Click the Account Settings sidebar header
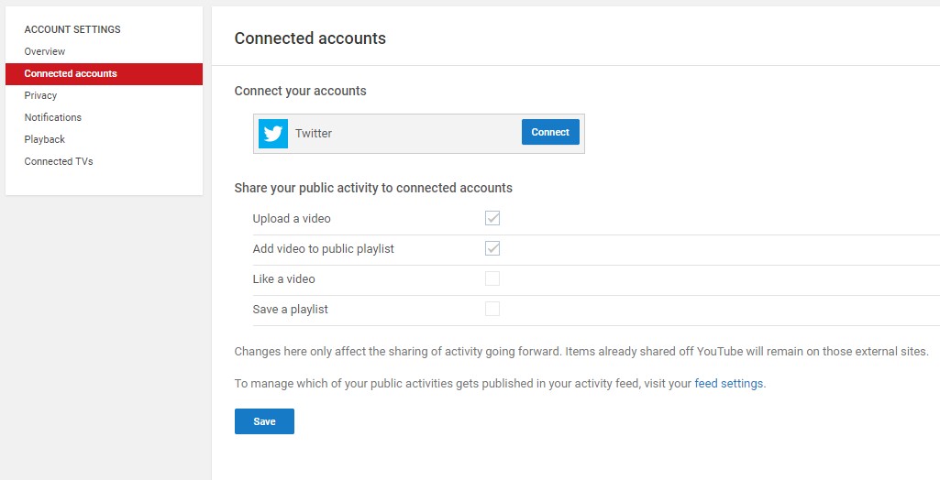The width and height of the screenshot is (940, 480). (x=72, y=29)
